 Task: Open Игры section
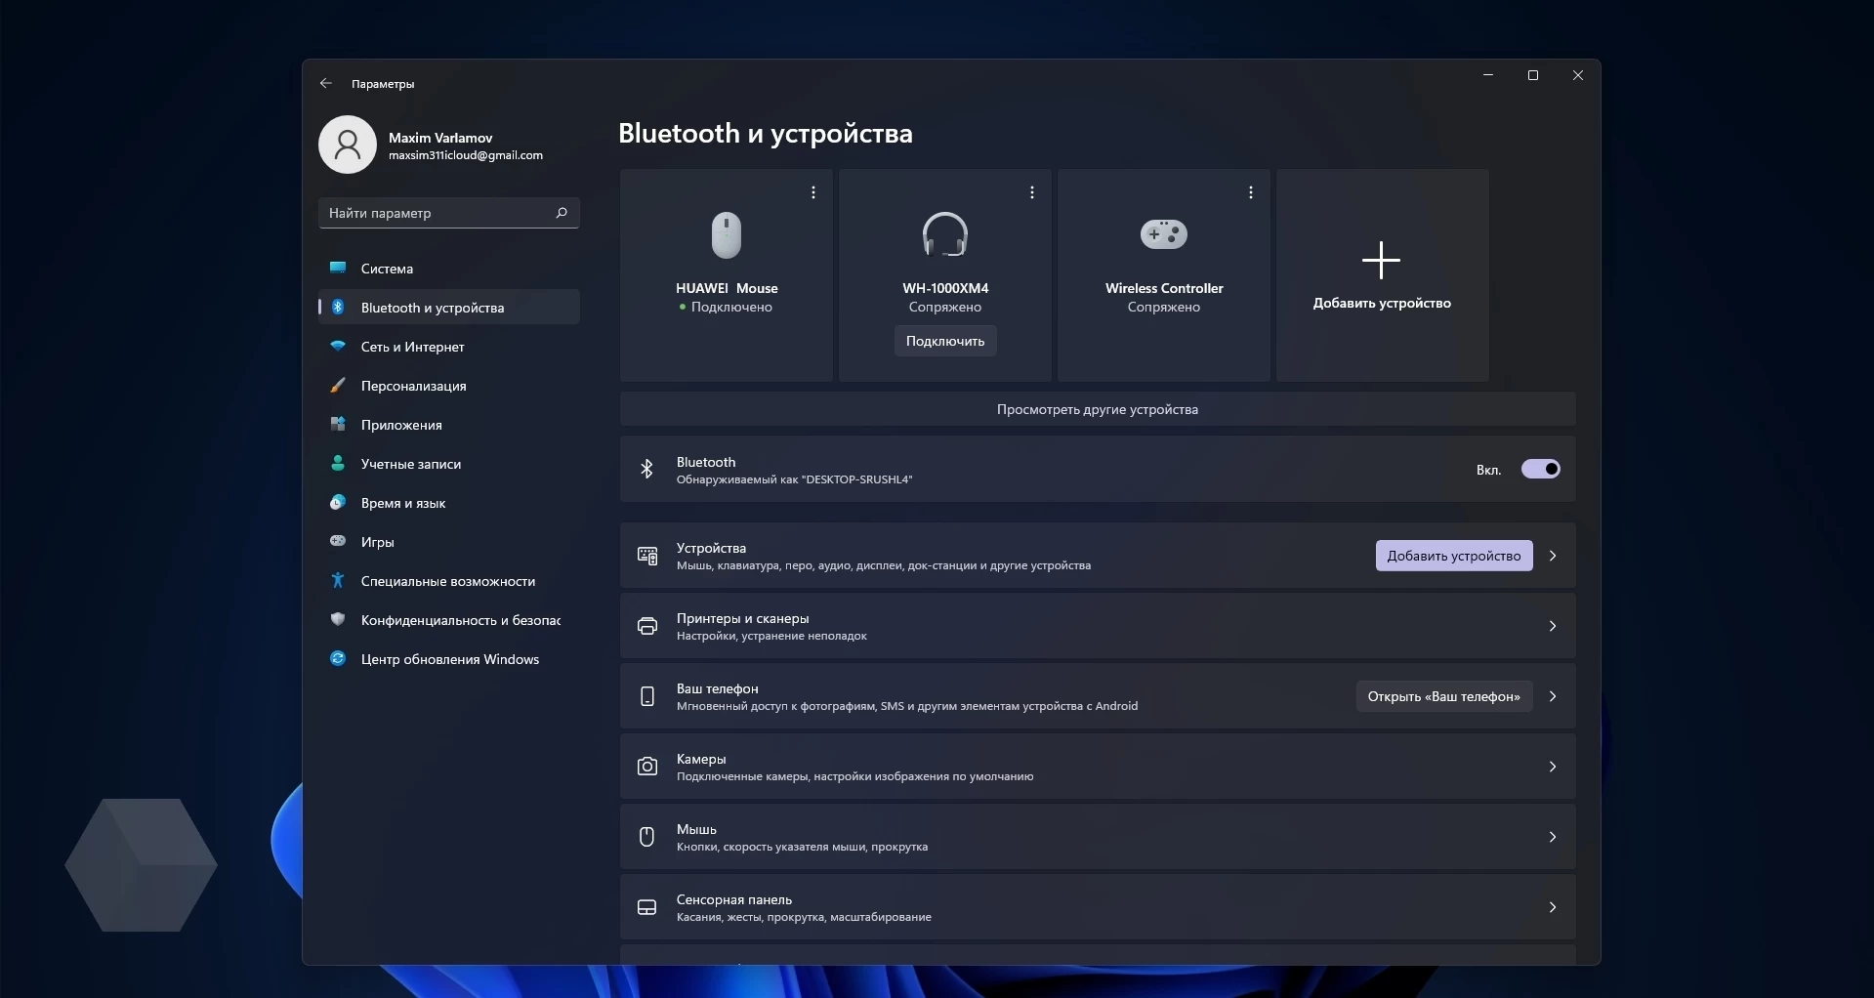(449, 541)
